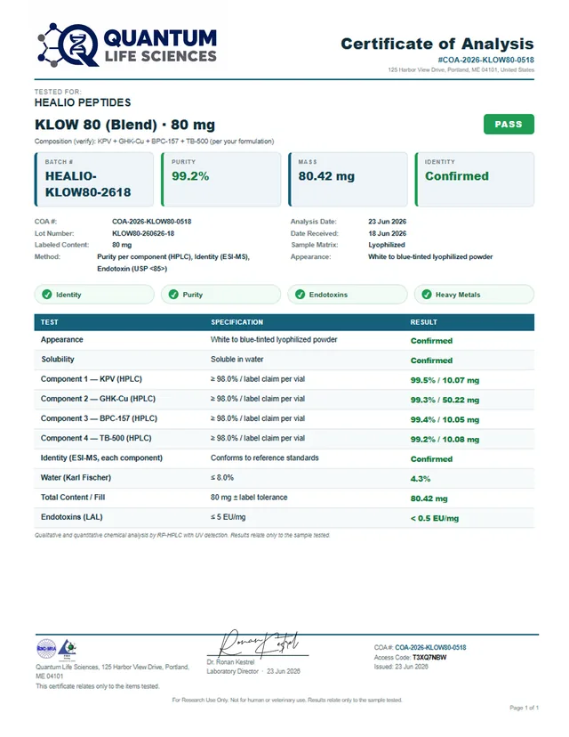Click the HEALIO PEPTIDES client name
This screenshot has height=737, width=569.
(x=83, y=102)
